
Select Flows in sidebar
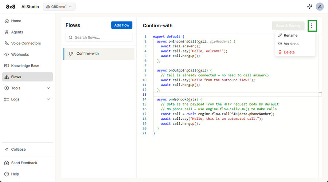click(27, 77)
